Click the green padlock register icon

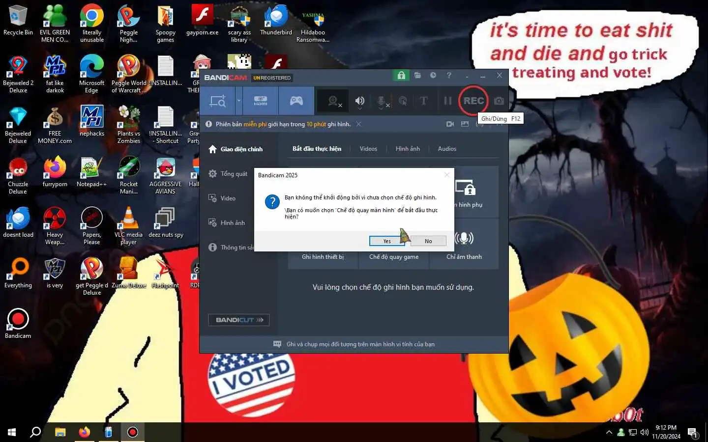click(x=401, y=75)
